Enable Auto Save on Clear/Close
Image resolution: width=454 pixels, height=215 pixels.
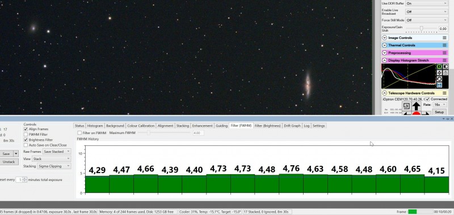coord(26,145)
